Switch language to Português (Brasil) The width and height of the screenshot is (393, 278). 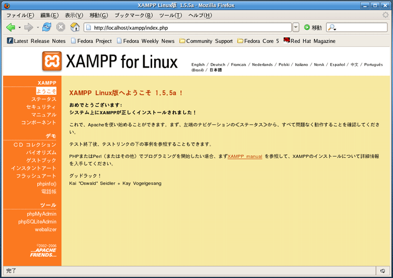click(373, 65)
